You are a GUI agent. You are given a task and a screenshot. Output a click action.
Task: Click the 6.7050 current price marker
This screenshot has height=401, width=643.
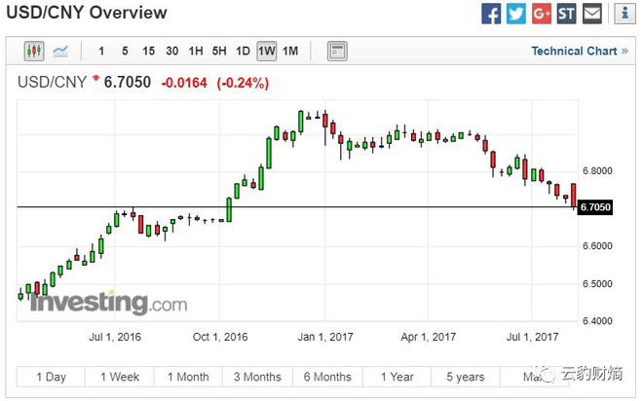pyautogui.click(x=594, y=206)
